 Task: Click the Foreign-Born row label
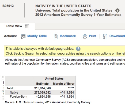point(18,97)
